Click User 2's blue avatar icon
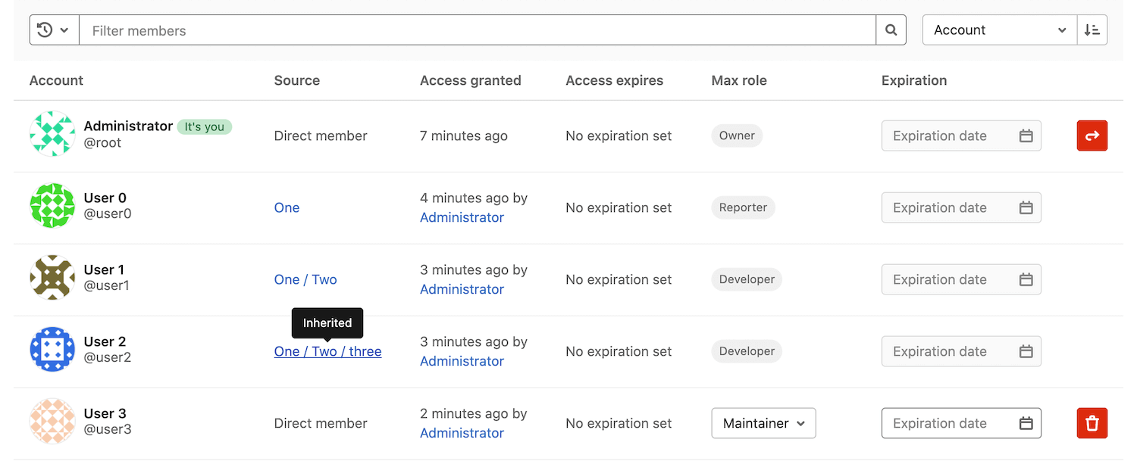This screenshot has width=1137, height=461. (52, 350)
